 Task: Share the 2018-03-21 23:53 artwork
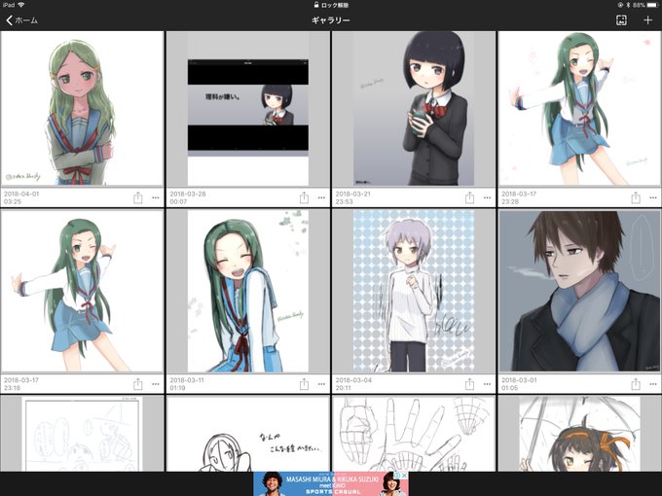pyautogui.click(x=469, y=197)
